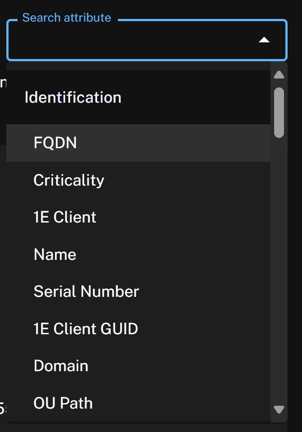Select the Name attribute
The width and height of the screenshot is (302, 432).
(x=55, y=255)
